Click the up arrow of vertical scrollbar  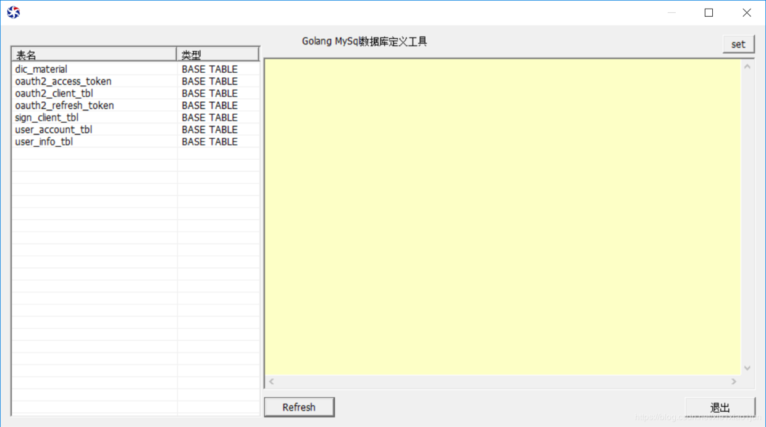click(x=747, y=66)
